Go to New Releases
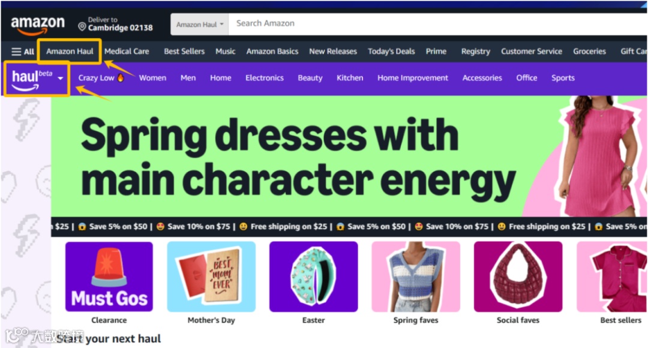This screenshot has width=648, height=348. pos(333,52)
